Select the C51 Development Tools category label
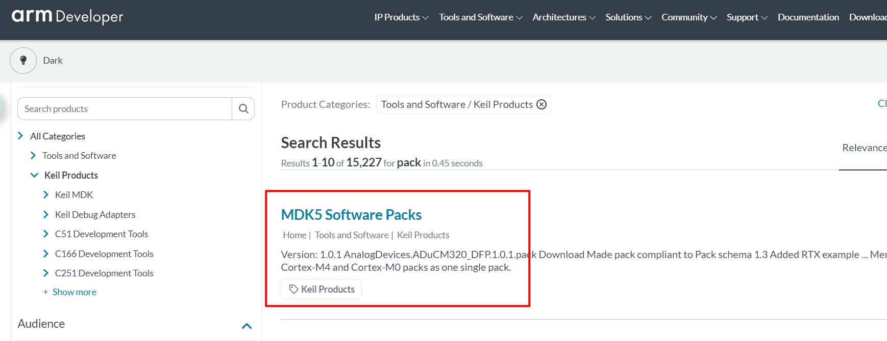 point(102,234)
